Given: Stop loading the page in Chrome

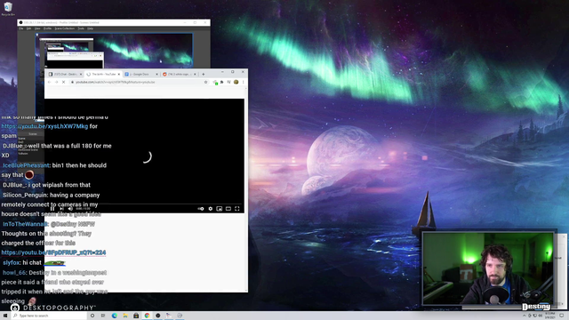Looking at the screenshot, I should [63, 82].
